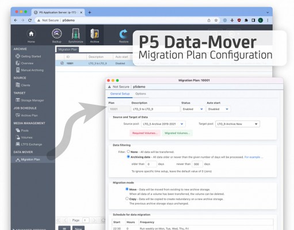
Task: Click the New button in main window
Action: pos(78,228)
